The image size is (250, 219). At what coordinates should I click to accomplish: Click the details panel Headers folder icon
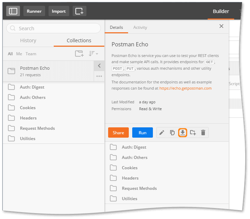113,178
